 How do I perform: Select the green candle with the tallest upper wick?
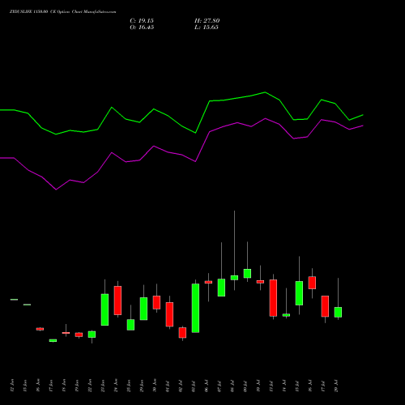[x=234, y=278]
